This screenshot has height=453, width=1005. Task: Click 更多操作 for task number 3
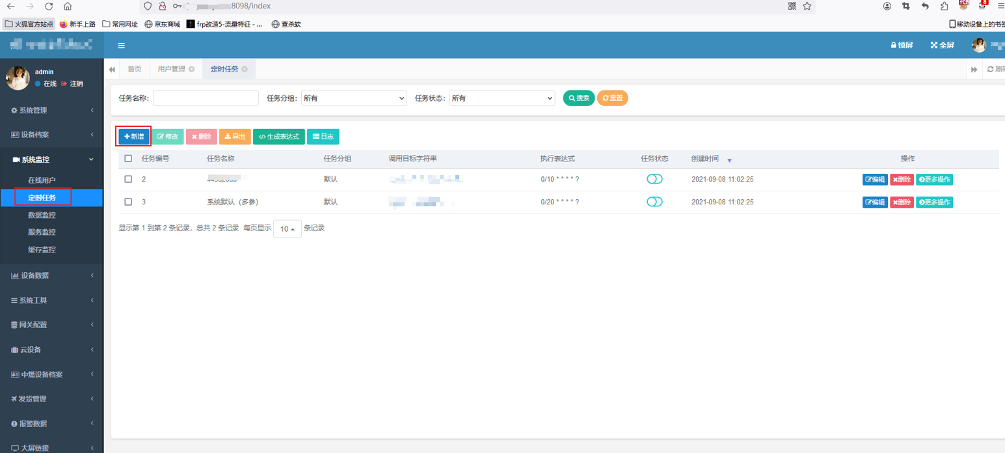point(934,202)
